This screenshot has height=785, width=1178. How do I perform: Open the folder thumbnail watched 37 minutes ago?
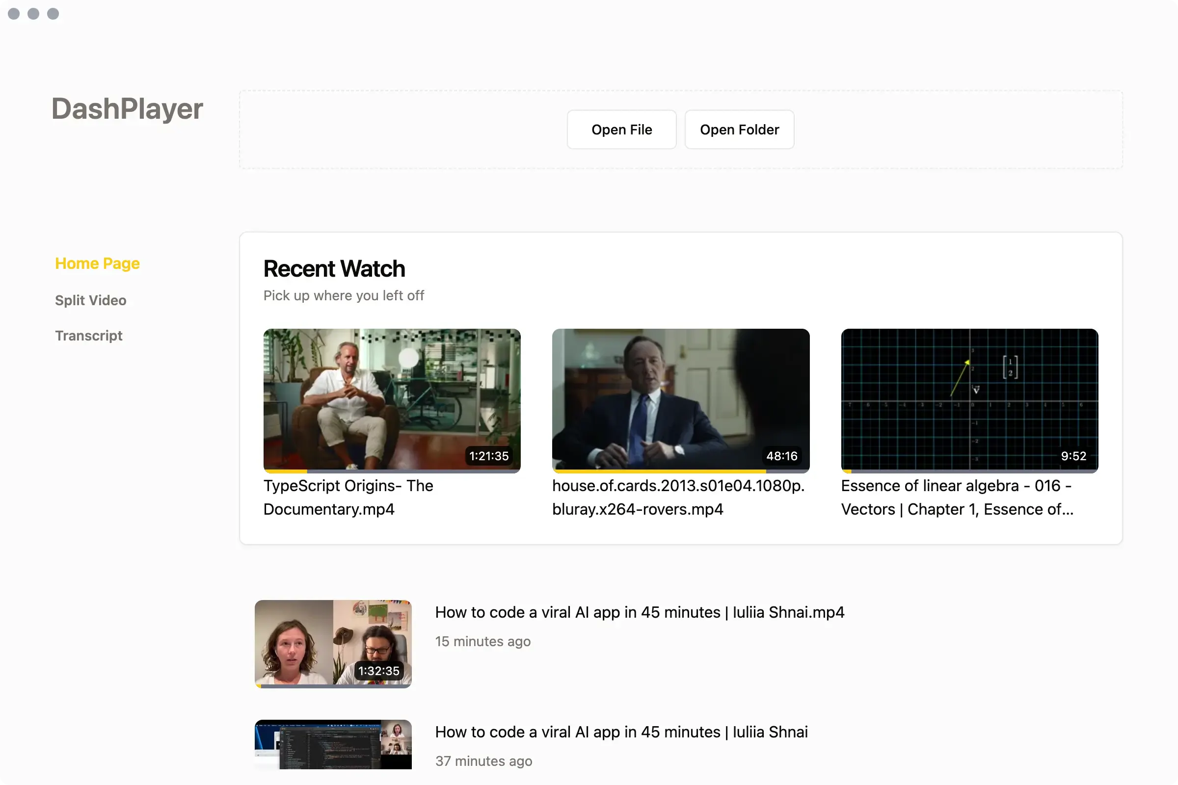[333, 744]
